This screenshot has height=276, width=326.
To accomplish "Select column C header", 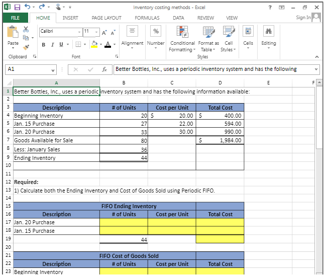I will tap(172, 83).
